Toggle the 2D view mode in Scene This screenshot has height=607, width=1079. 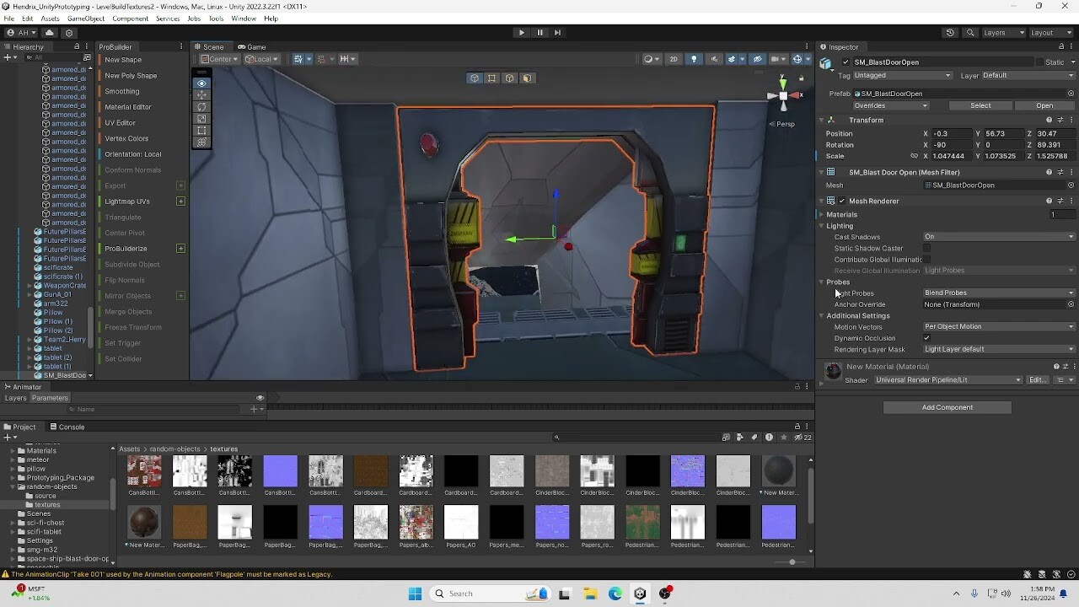click(673, 59)
